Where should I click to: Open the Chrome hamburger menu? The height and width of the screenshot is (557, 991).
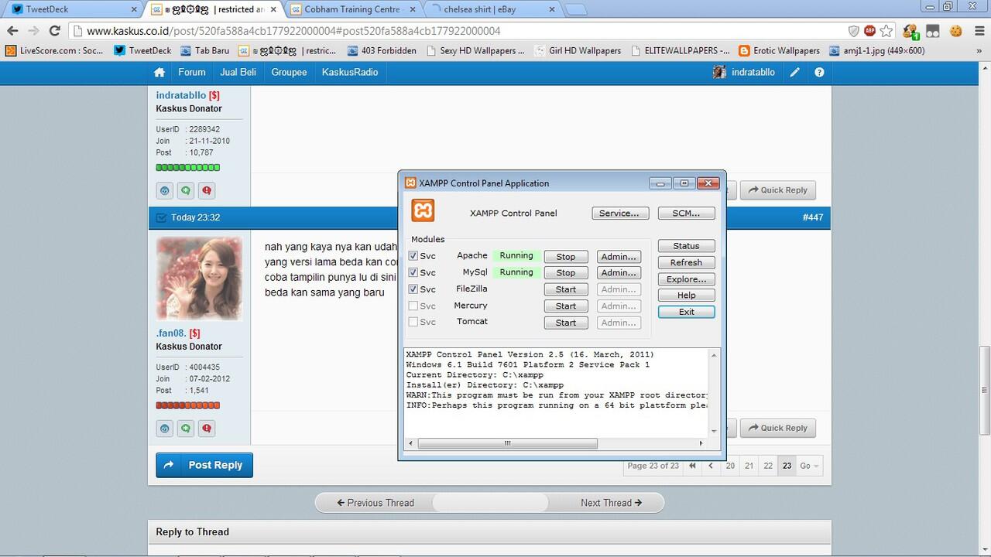pyautogui.click(x=978, y=31)
